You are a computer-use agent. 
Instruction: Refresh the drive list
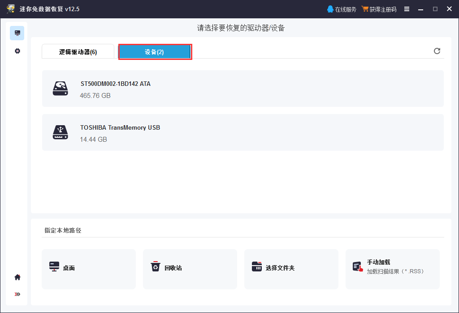(x=437, y=51)
